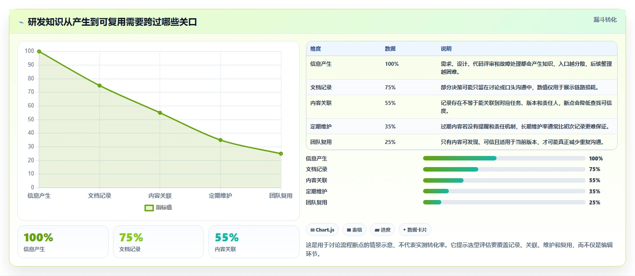Click the 定期维护 progress bar
635x276 pixels.
pyautogui.click(x=504, y=192)
